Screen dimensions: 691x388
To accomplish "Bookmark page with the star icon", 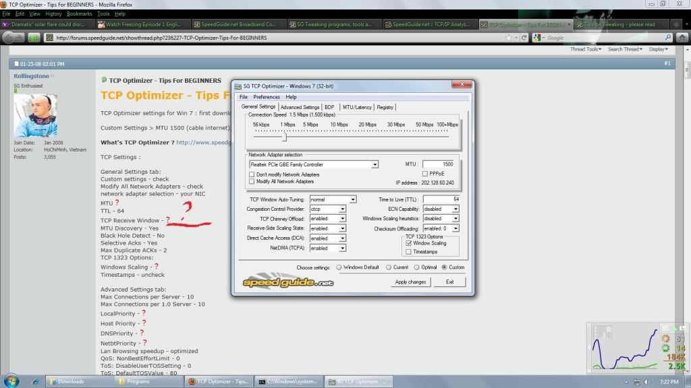I will click(507, 38).
